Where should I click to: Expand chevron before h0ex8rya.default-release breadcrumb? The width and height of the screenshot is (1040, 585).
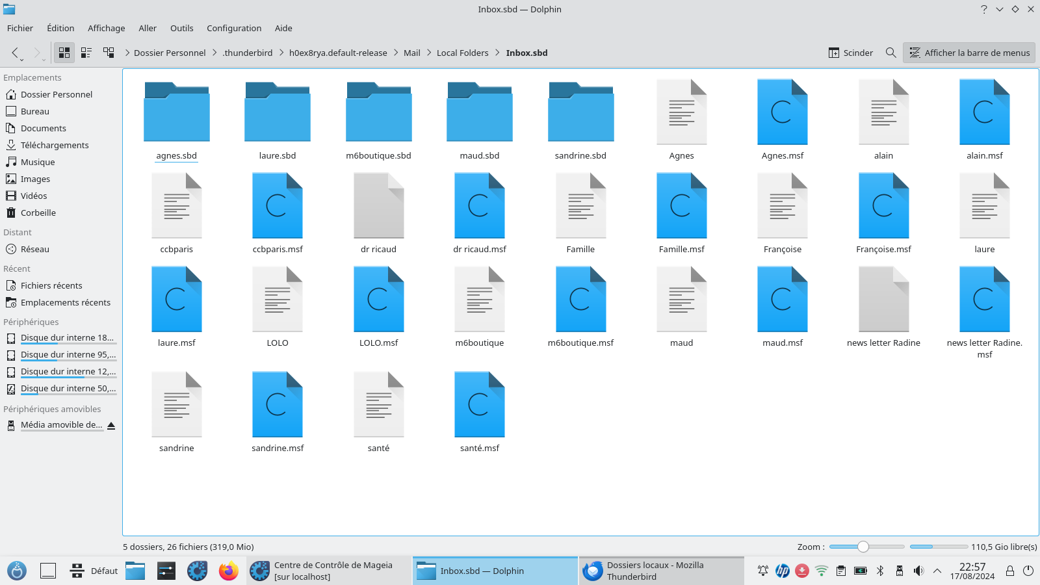pos(281,53)
